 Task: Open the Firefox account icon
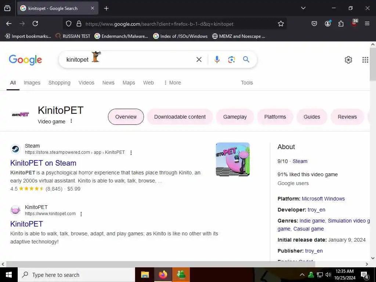click(x=328, y=23)
